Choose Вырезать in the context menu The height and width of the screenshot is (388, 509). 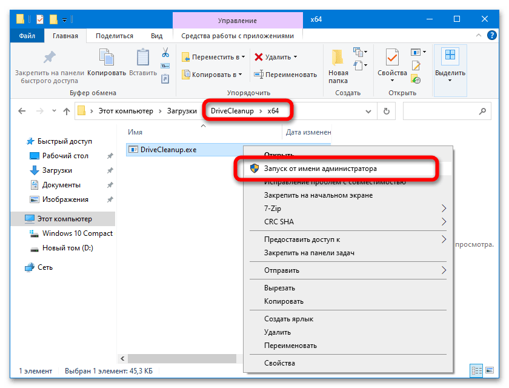point(348,288)
